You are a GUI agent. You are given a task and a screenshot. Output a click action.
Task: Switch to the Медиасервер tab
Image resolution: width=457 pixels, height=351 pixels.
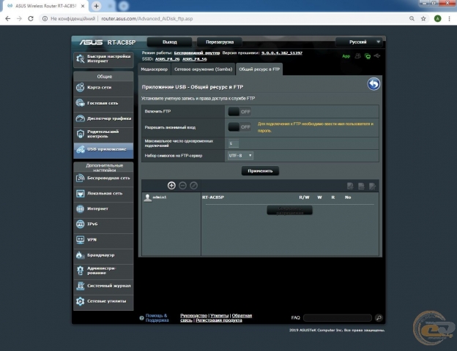coord(154,69)
